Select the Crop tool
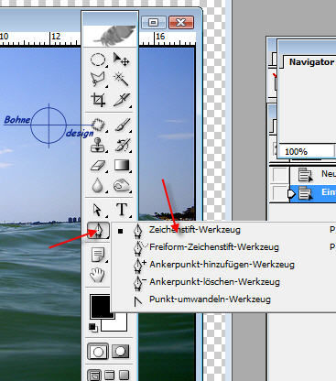This screenshot has width=336, height=381. [98, 100]
